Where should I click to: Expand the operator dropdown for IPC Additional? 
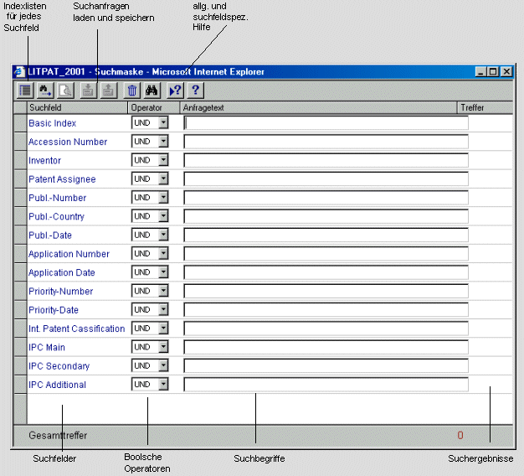[162, 385]
